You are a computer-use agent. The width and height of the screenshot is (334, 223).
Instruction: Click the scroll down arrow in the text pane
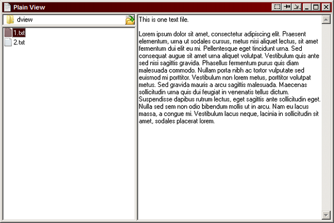(x=326, y=215)
